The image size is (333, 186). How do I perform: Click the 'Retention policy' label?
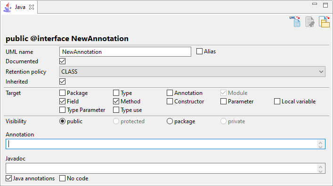[x=26, y=72]
